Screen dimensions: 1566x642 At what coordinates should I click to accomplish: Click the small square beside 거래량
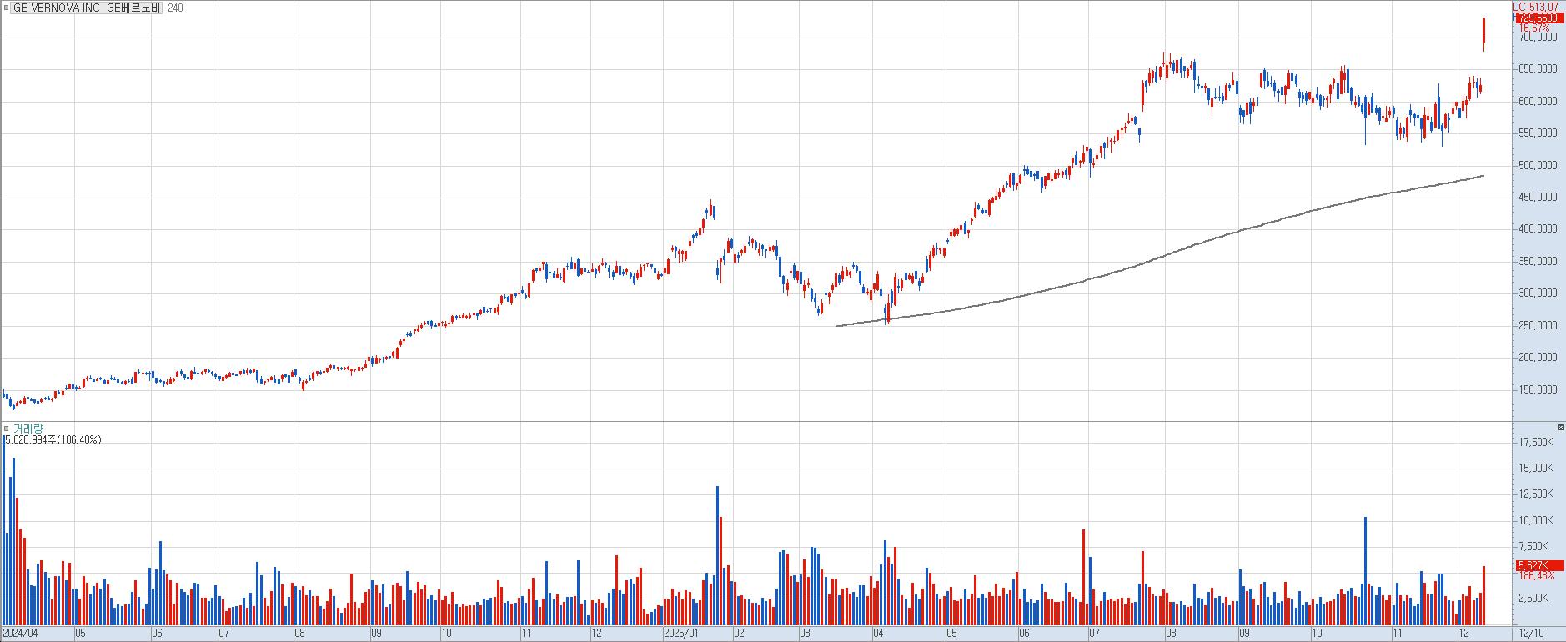[x=6, y=429]
